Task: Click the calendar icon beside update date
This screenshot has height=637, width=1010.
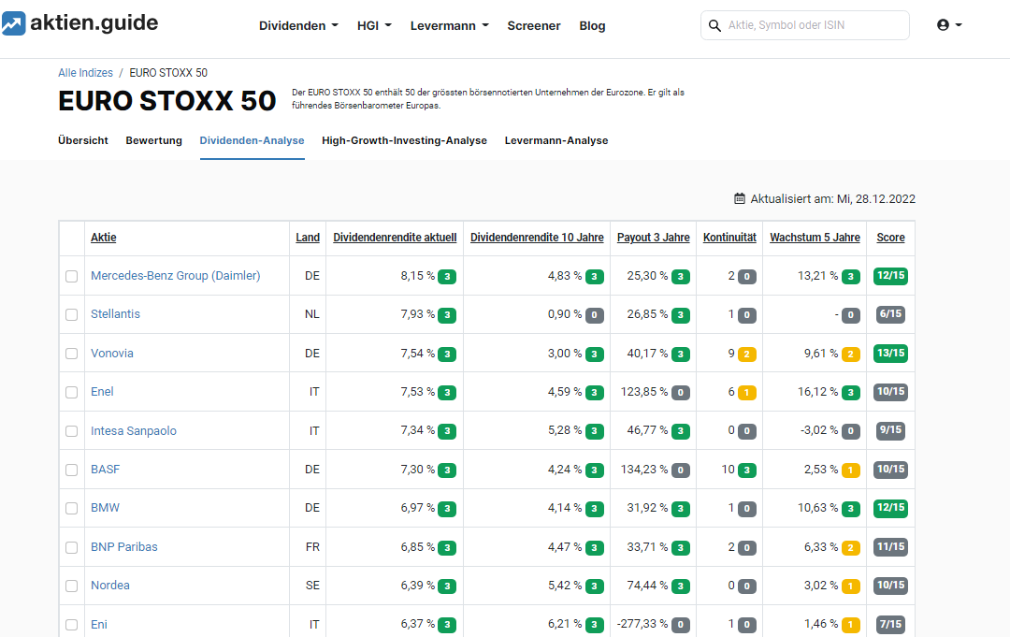Action: click(740, 198)
